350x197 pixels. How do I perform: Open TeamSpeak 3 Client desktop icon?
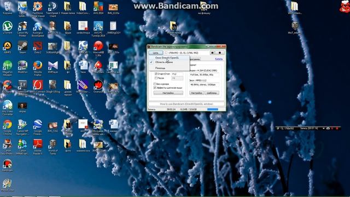[x=53, y=9]
